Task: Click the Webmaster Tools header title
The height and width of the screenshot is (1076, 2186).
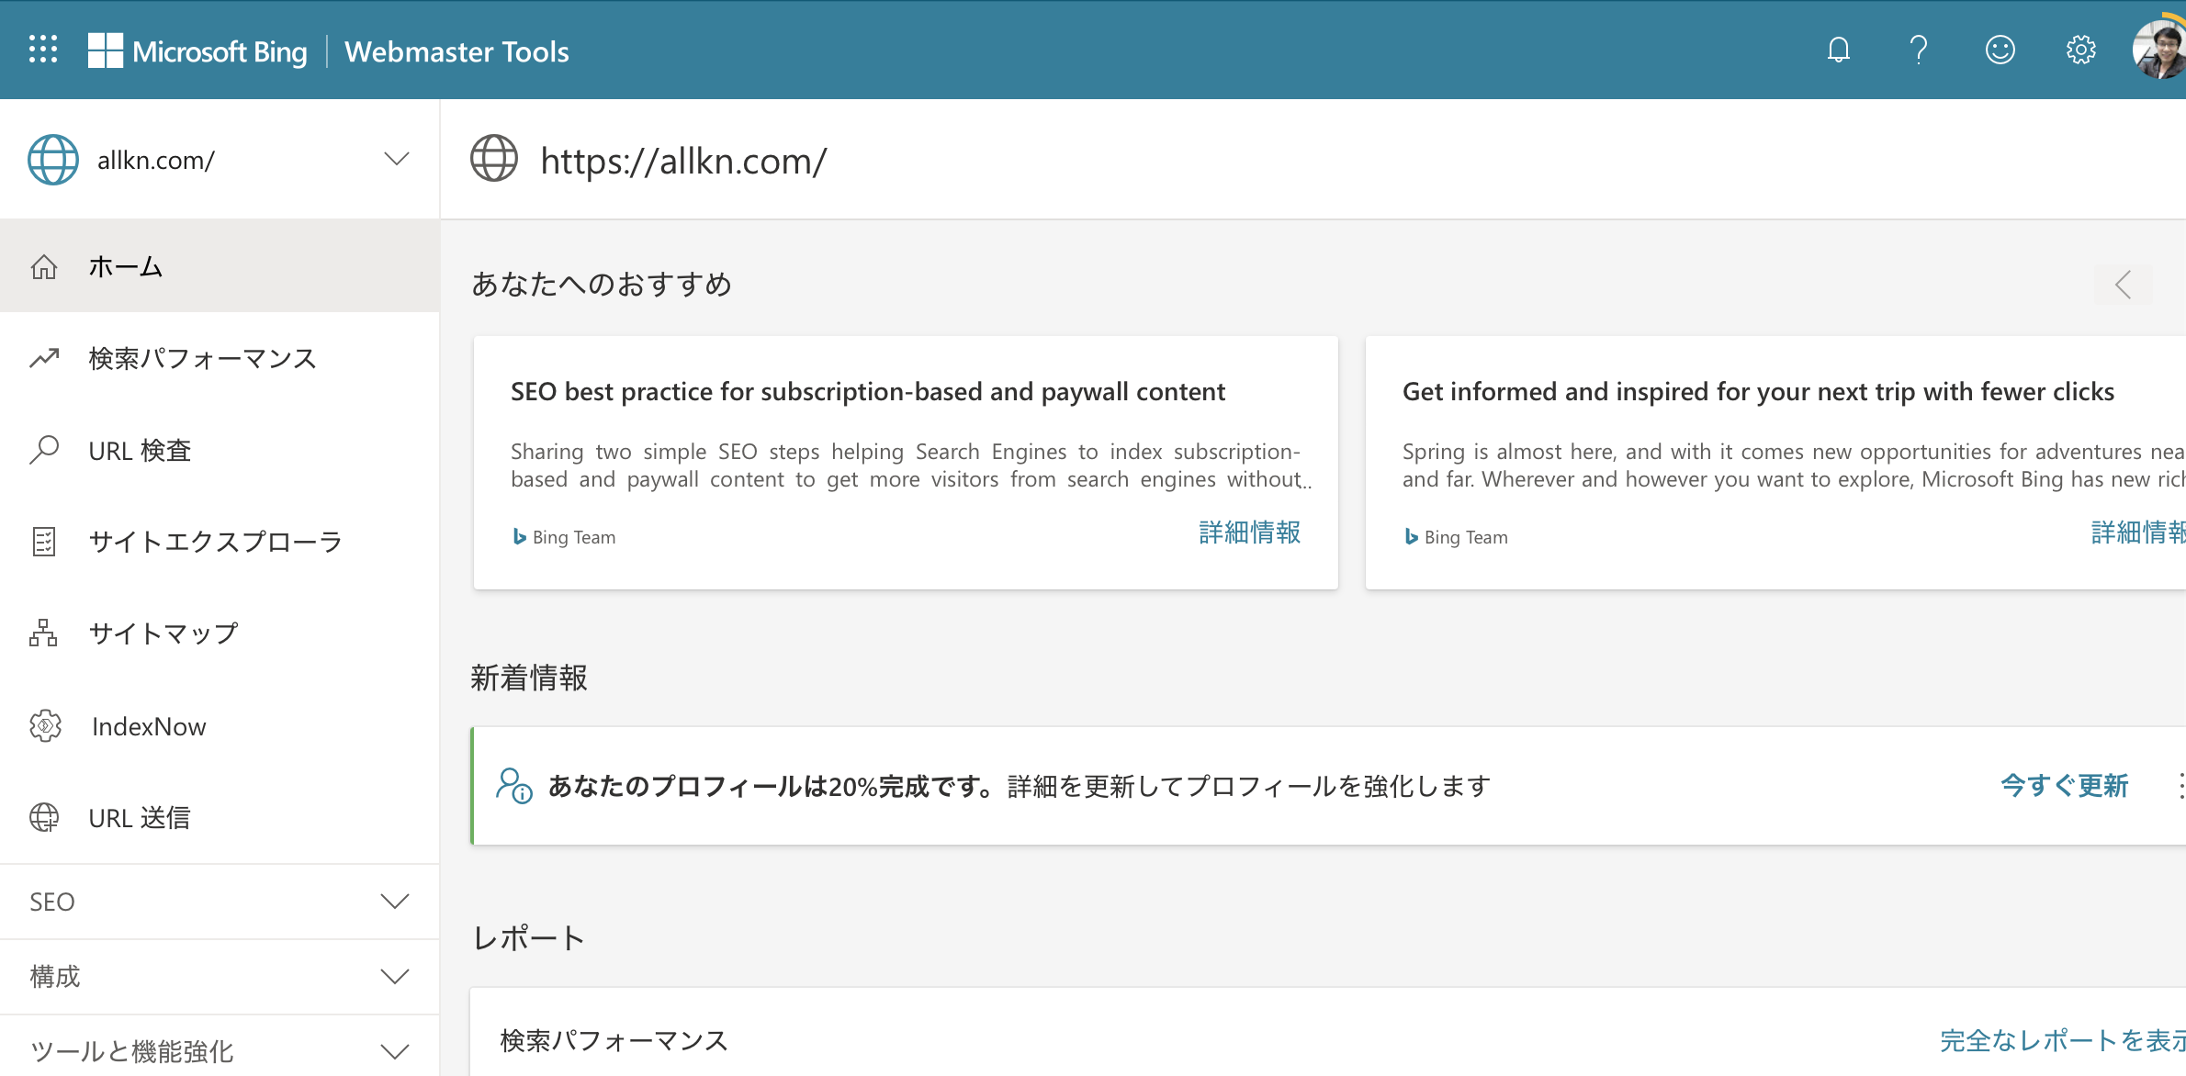Action: click(456, 51)
